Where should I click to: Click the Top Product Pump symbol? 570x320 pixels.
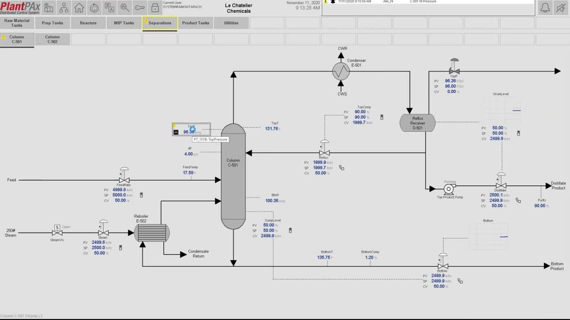click(449, 189)
